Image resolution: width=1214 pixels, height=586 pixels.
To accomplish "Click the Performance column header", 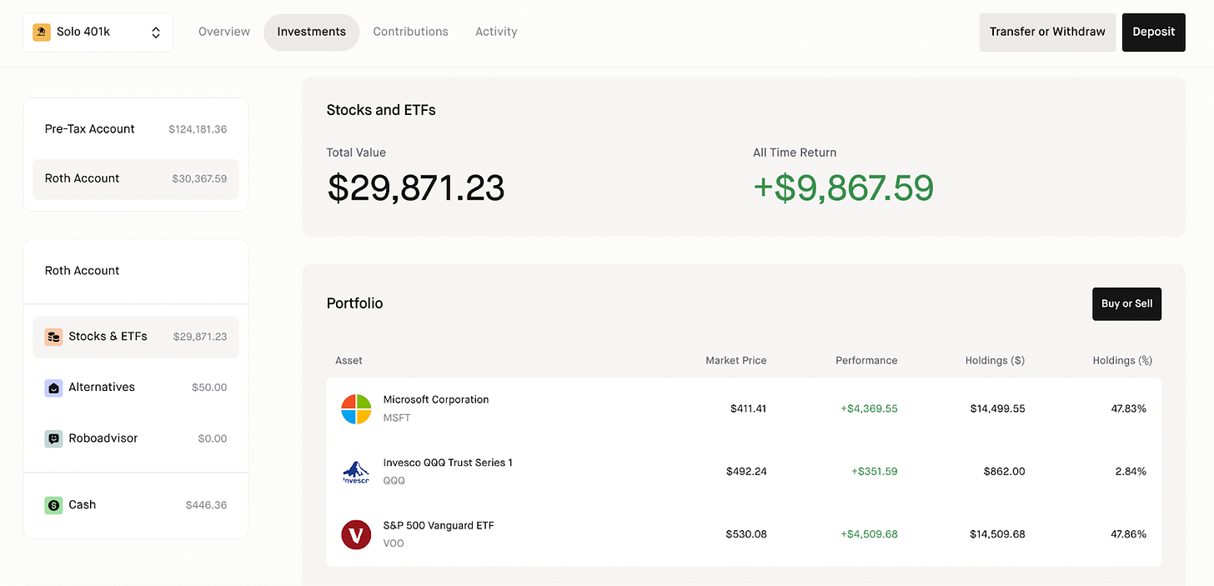I will click(x=866, y=361).
